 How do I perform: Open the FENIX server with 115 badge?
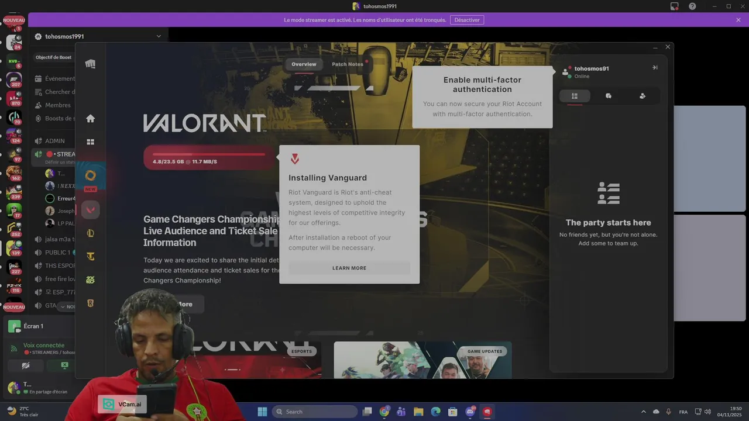tap(13, 285)
